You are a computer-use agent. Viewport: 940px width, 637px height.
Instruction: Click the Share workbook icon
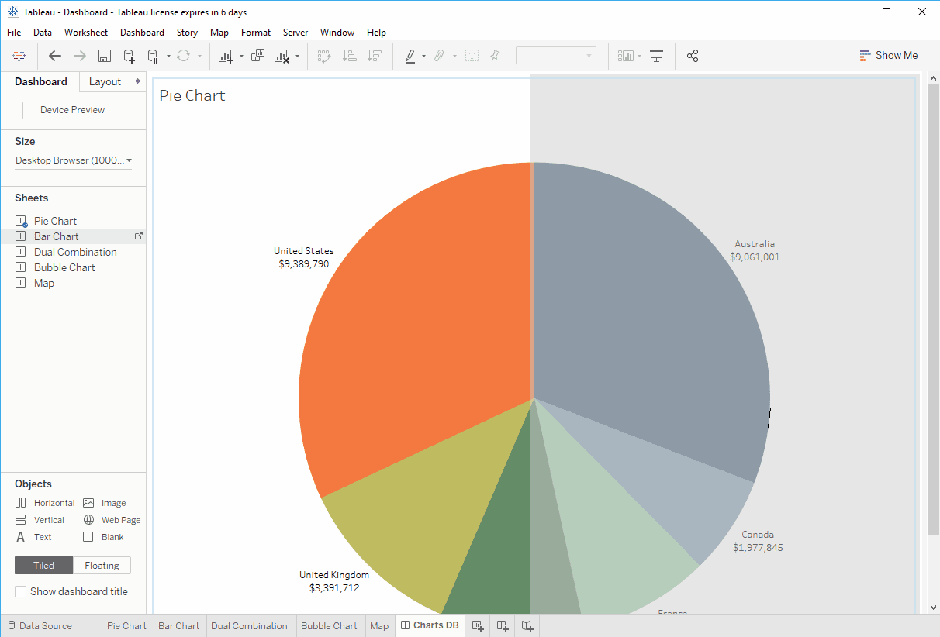click(x=693, y=56)
